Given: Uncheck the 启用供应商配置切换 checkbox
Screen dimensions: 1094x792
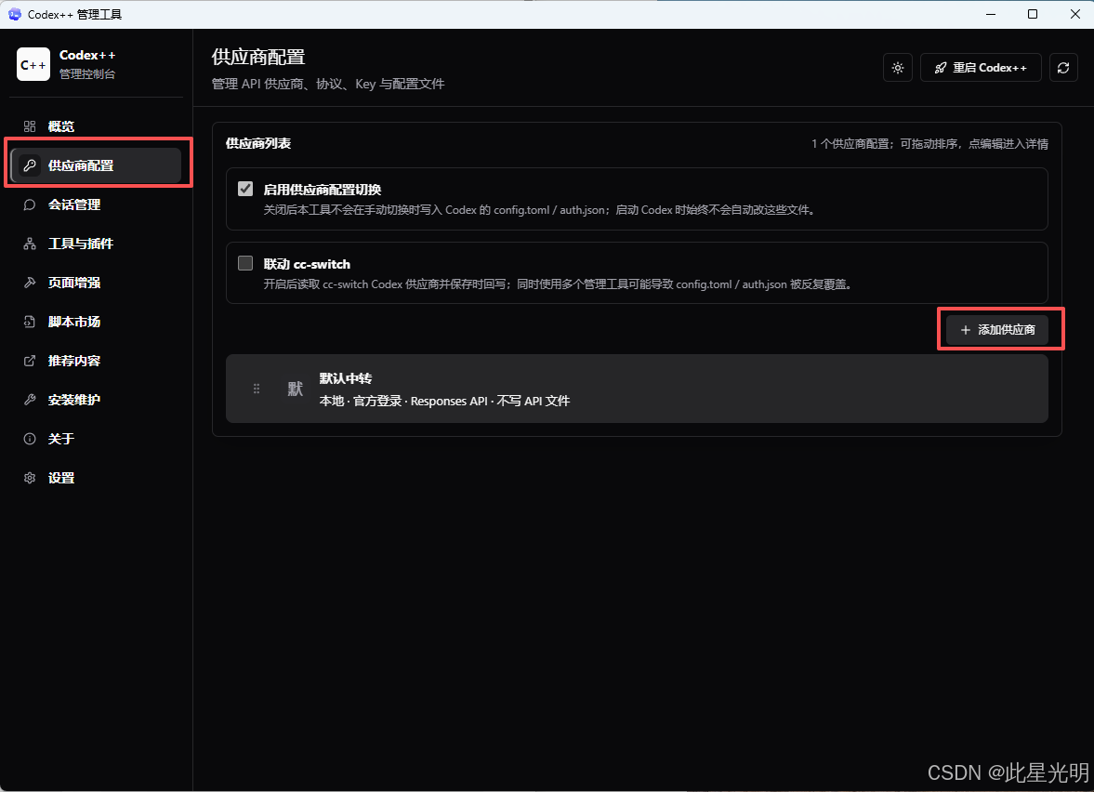Looking at the screenshot, I should [244, 189].
